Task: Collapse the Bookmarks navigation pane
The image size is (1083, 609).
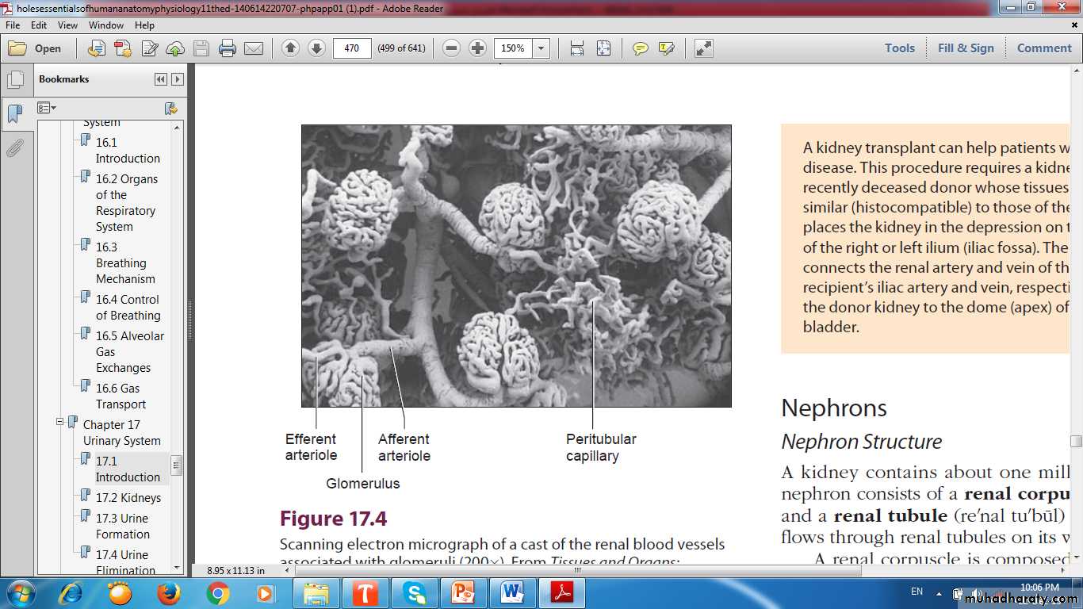Action: (x=161, y=79)
